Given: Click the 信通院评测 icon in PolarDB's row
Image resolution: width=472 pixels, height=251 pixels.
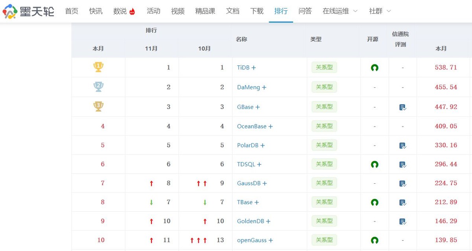Looking at the screenshot, I should tap(402, 145).
